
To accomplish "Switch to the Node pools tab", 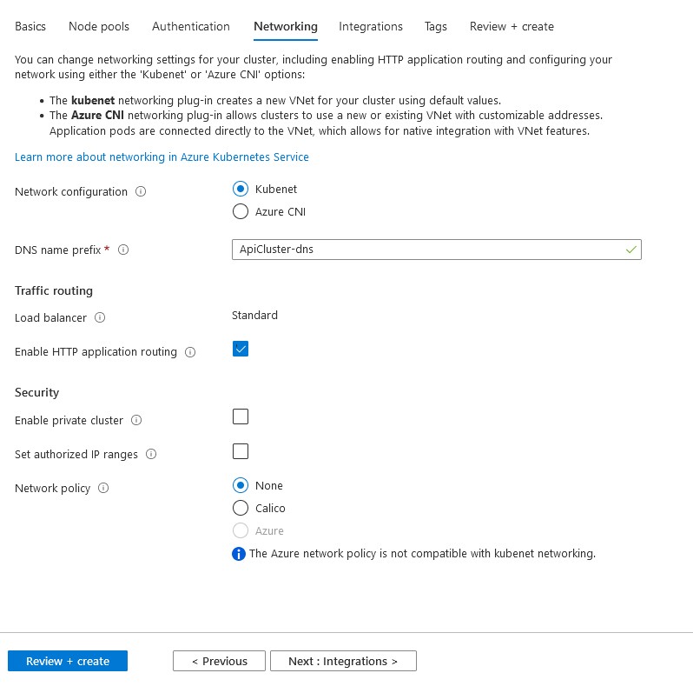I will 99,27.
